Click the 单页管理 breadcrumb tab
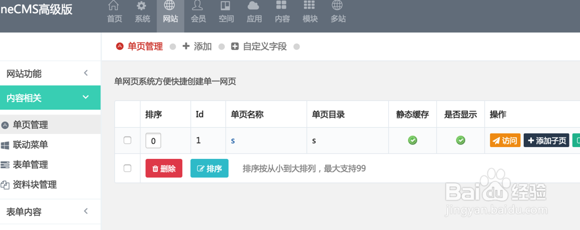The height and width of the screenshot is (230, 580). pos(139,47)
